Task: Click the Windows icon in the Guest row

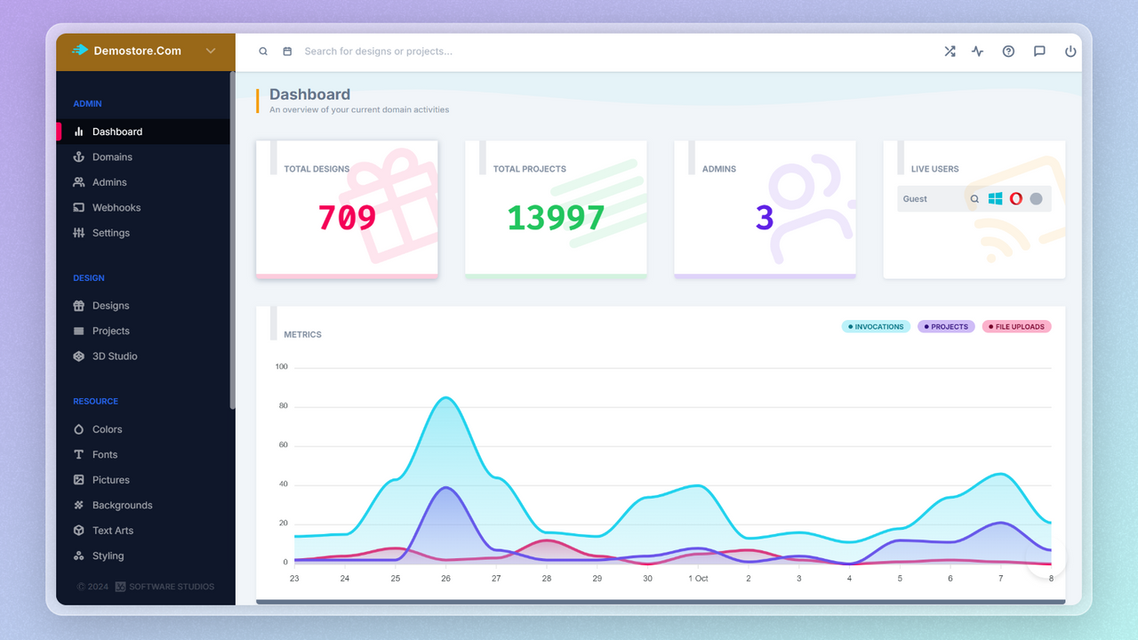Action: click(995, 198)
